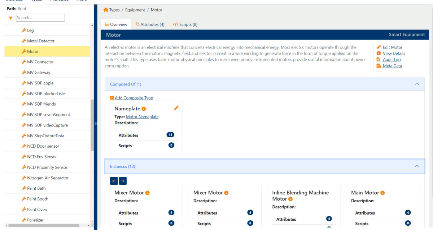Click the right arrow to view more instances
Viewport: 433px width, 230px height.
(x=123, y=181)
